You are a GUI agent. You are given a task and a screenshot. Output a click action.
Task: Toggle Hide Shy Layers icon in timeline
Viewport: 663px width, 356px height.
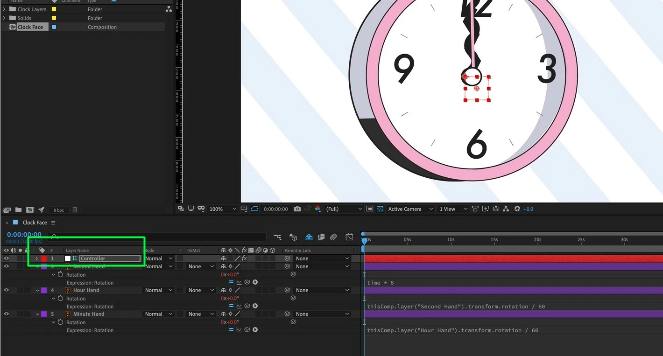click(309, 237)
